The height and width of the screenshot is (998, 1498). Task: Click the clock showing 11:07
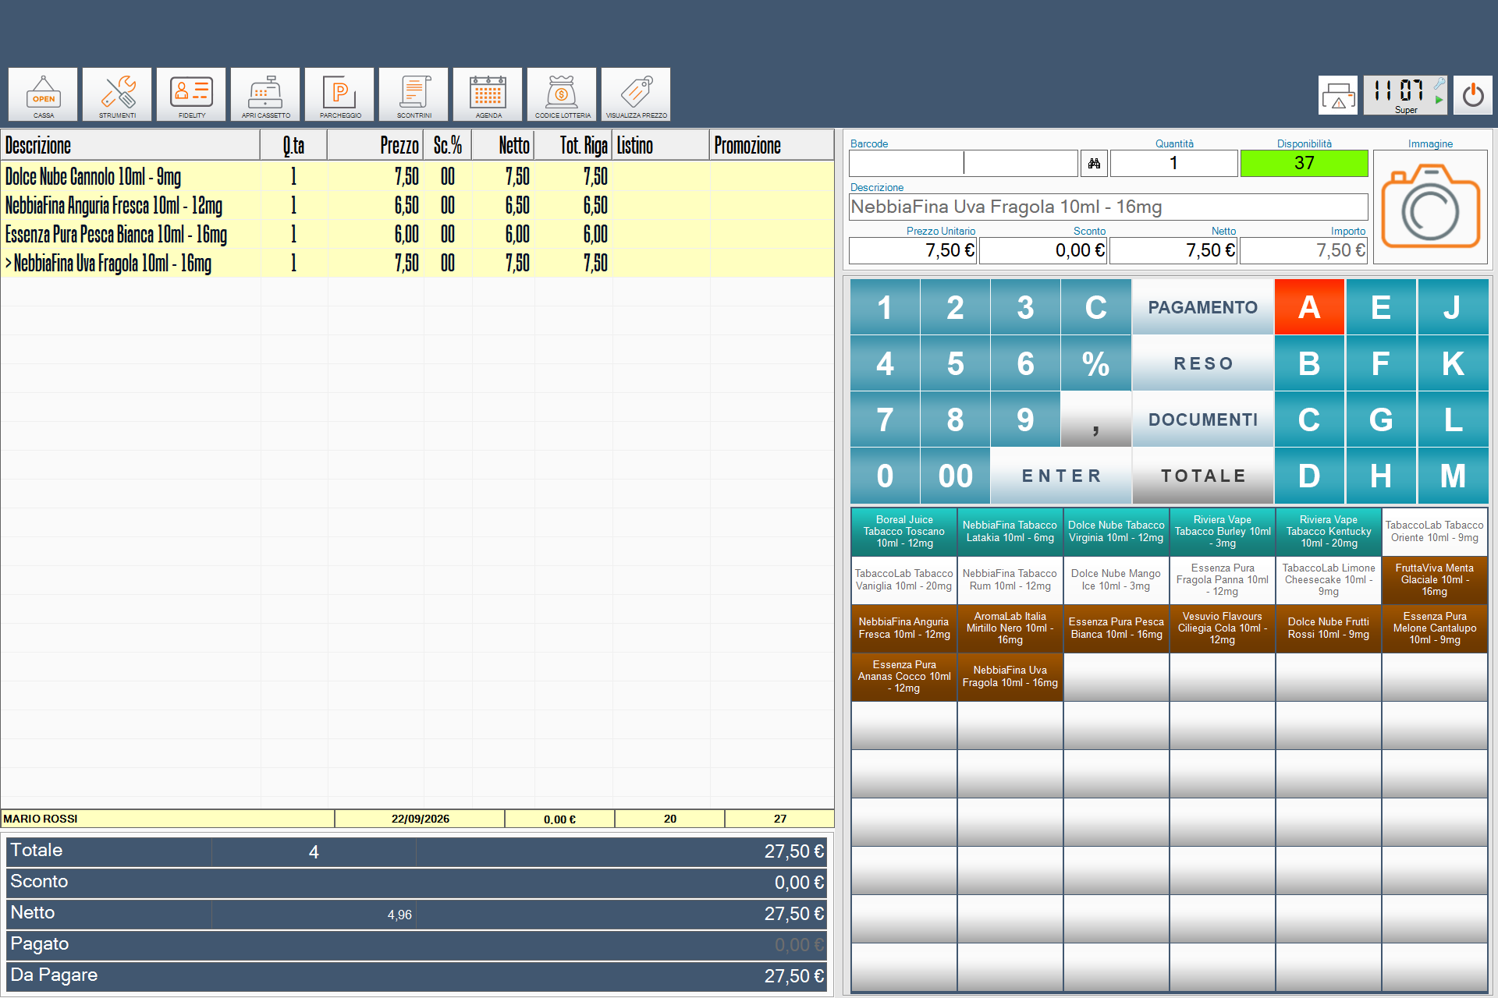click(1405, 95)
